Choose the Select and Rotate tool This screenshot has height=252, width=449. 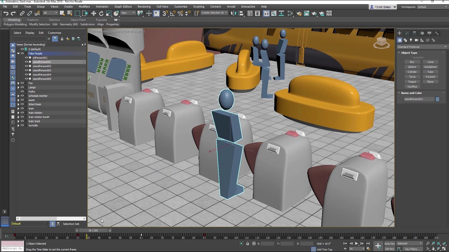[x=101, y=13]
